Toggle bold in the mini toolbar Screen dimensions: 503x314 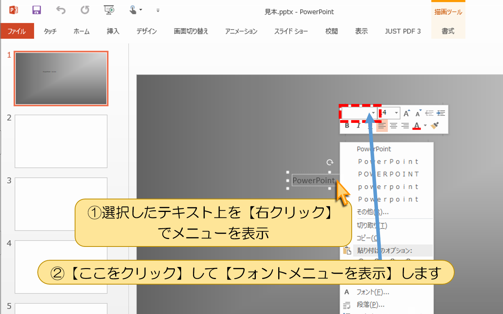pyautogui.click(x=347, y=126)
